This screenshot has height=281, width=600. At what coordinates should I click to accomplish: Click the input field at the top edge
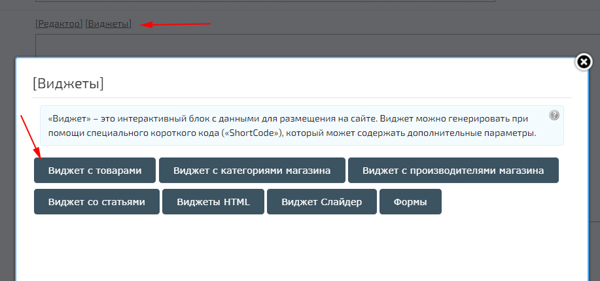point(262,2)
